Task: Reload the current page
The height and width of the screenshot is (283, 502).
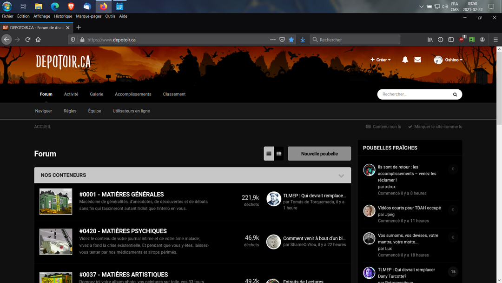Action: [28, 40]
